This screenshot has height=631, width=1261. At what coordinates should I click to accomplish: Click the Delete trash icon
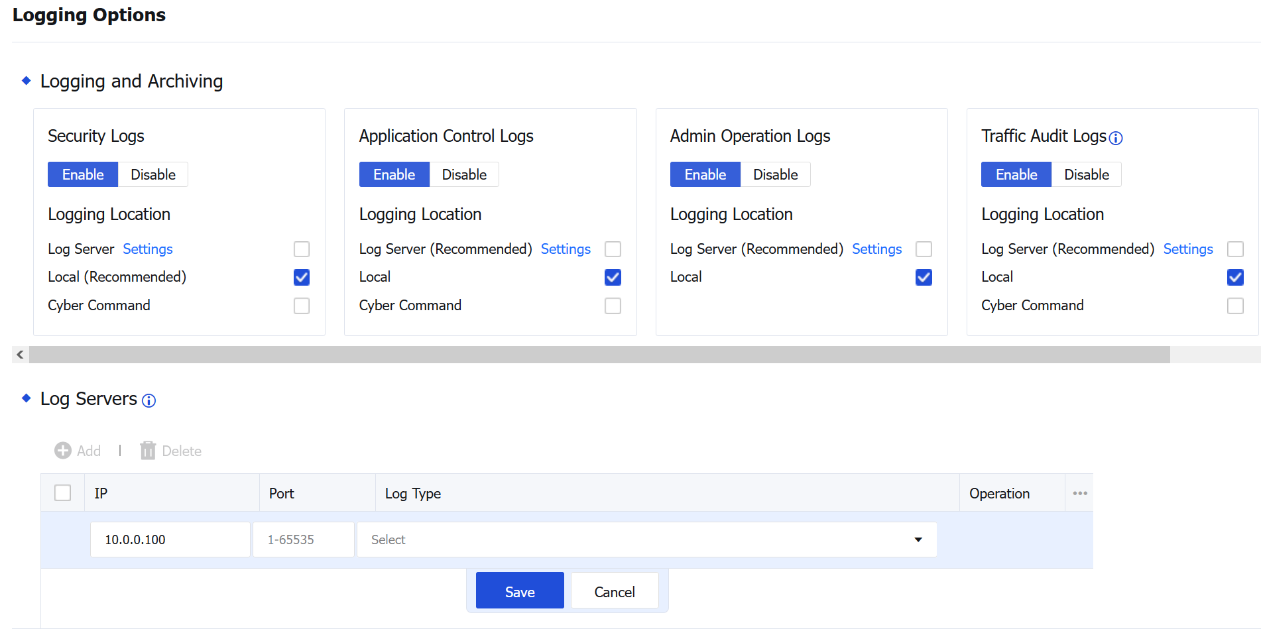(147, 451)
